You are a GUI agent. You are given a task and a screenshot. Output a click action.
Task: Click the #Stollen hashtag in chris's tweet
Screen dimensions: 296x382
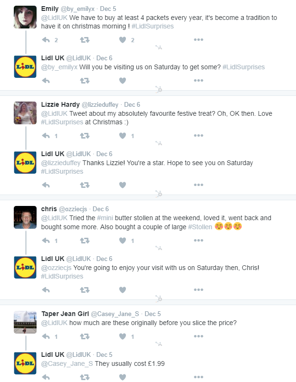[x=200, y=227]
